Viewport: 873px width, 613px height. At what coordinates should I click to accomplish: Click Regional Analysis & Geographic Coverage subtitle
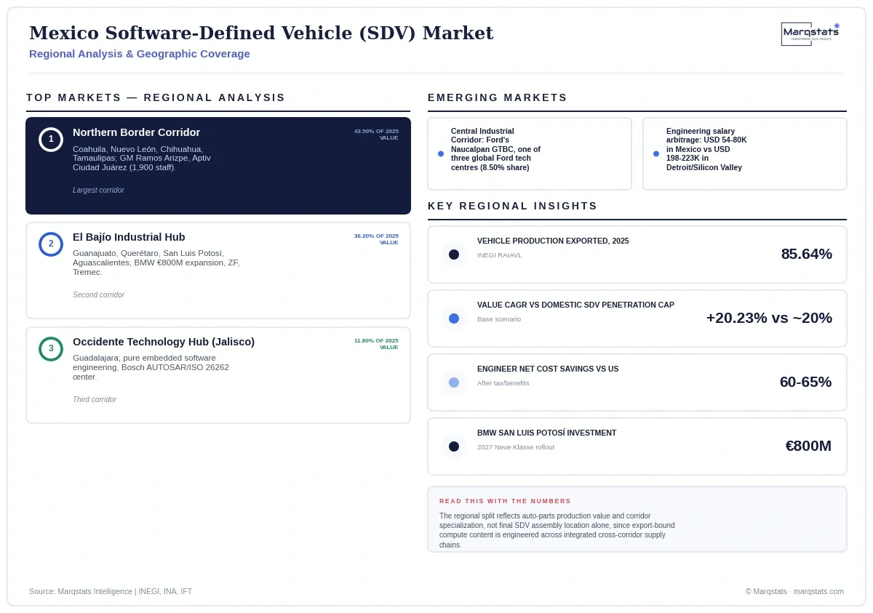coord(140,54)
